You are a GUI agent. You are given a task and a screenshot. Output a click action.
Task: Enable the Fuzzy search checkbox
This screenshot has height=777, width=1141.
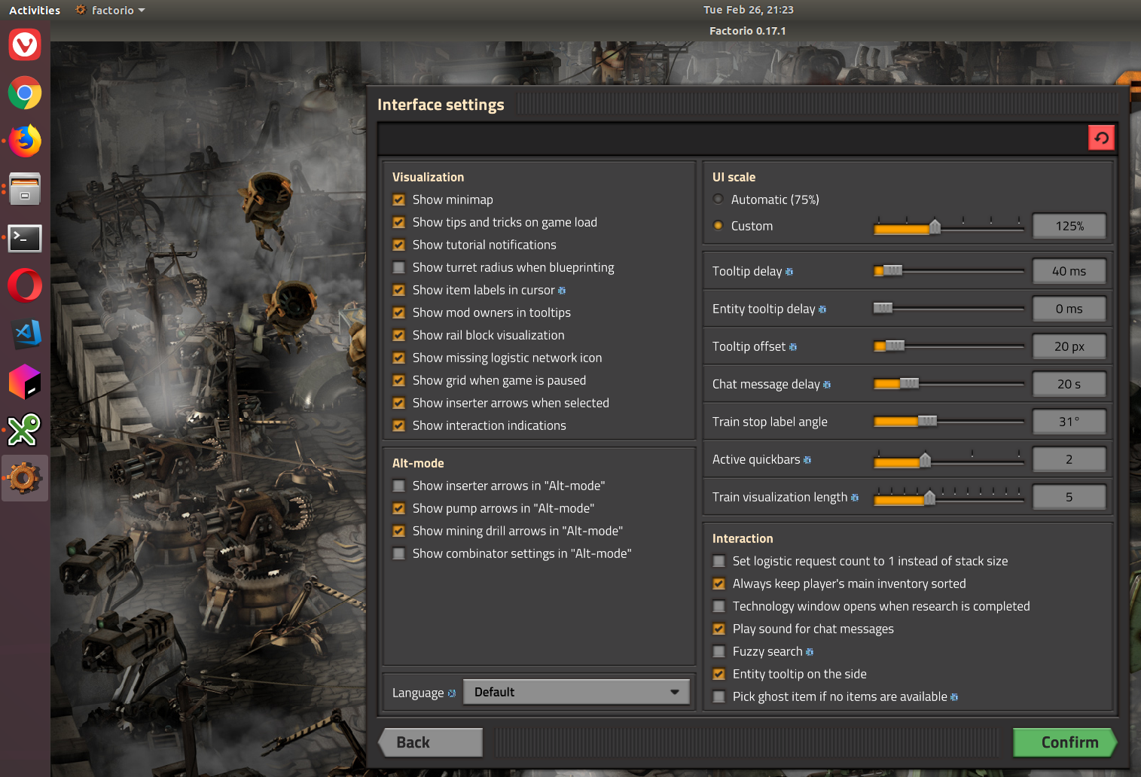pyautogui.click(x=719, y=651)
